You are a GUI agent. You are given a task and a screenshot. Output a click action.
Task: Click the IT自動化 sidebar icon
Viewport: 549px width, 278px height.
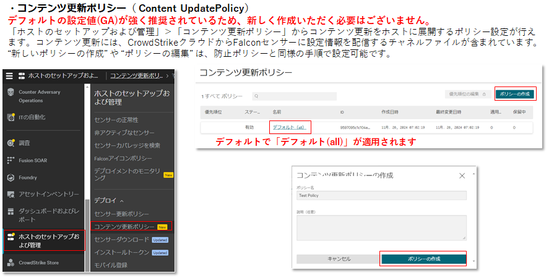[x=11, y=117]
